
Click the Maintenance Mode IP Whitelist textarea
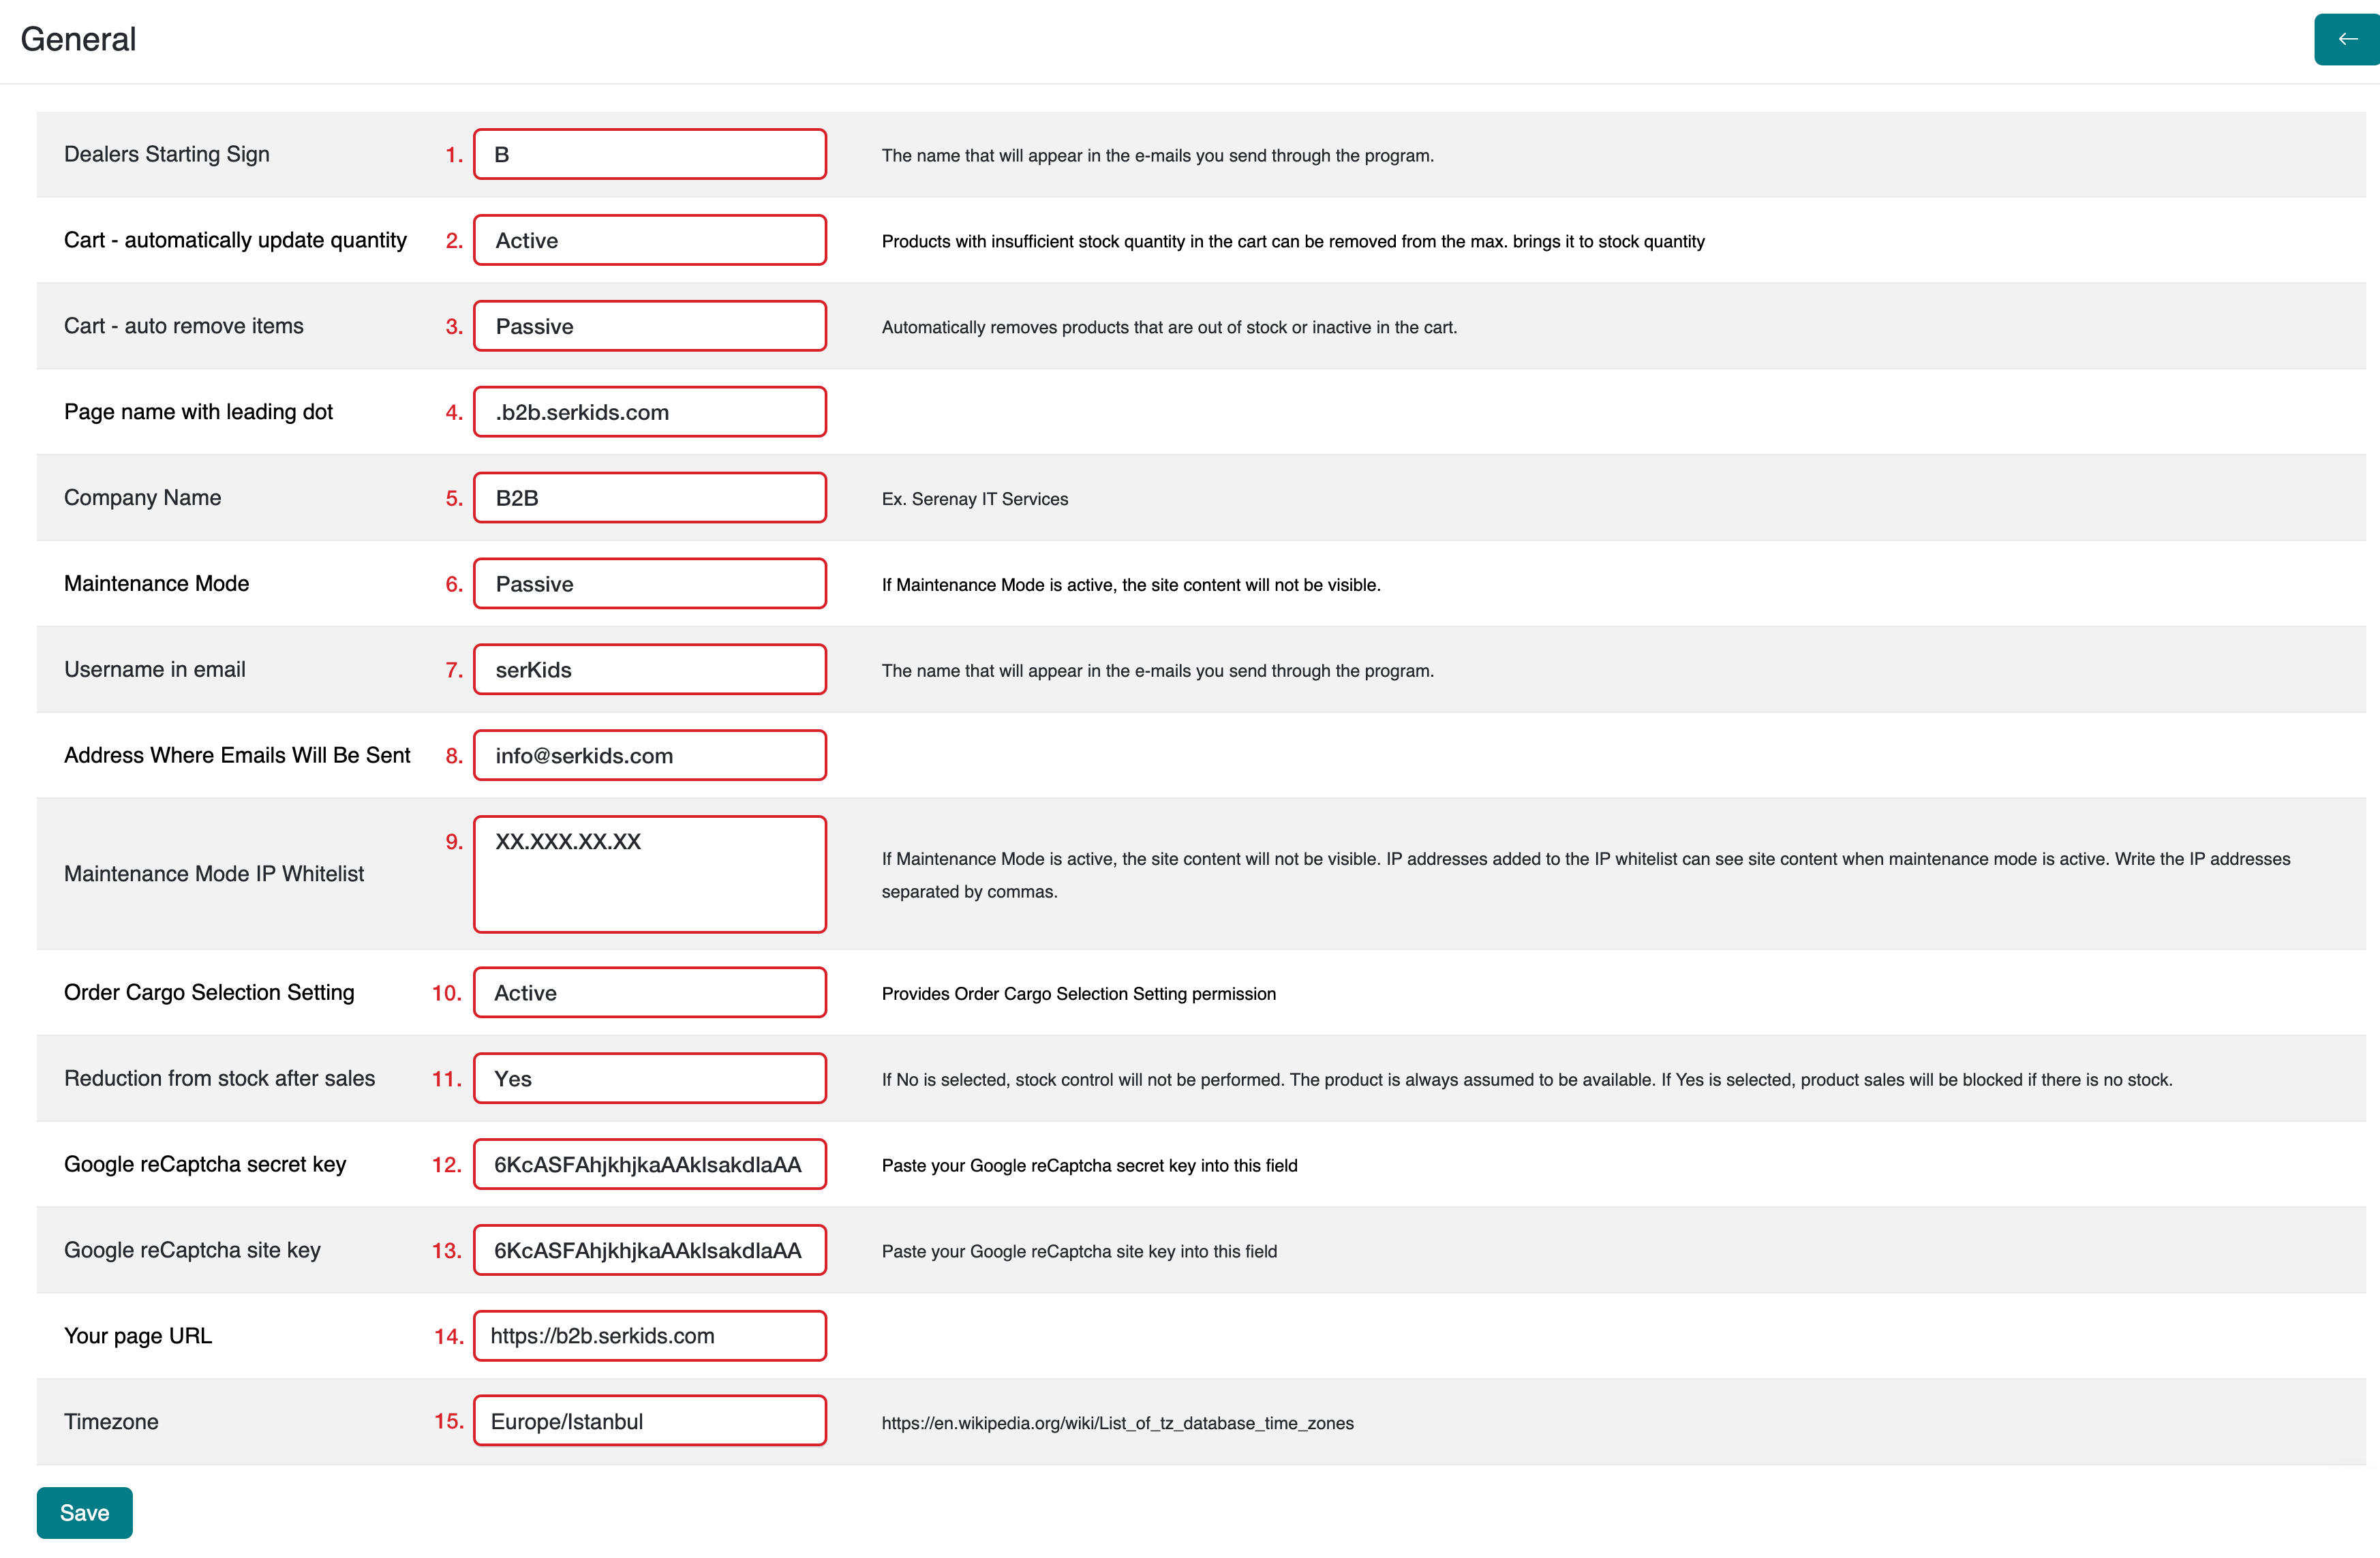tap(649, 874)
